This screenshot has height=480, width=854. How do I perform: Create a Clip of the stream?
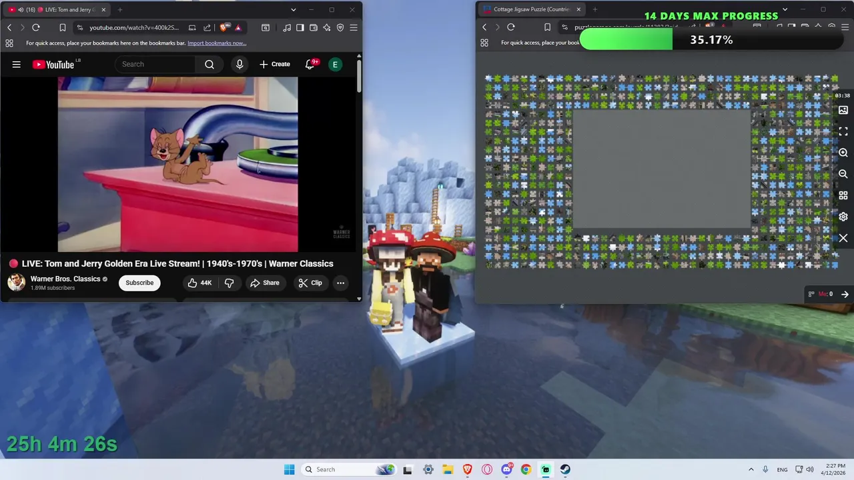tap(310, 283)
